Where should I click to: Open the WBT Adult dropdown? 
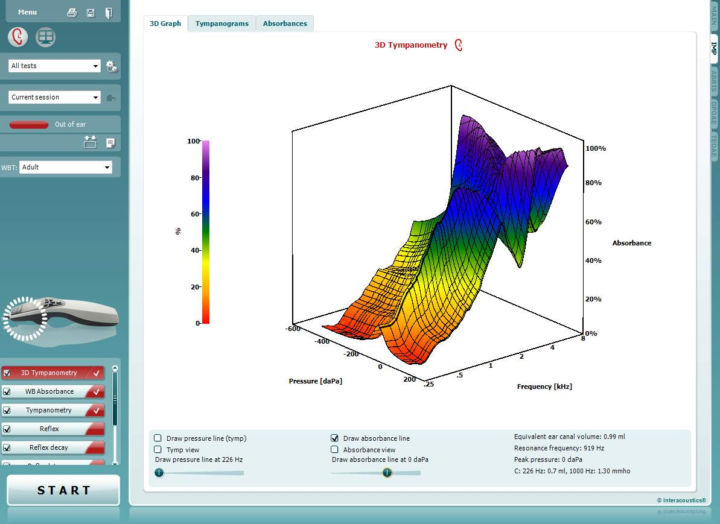[x=66, y=167]
